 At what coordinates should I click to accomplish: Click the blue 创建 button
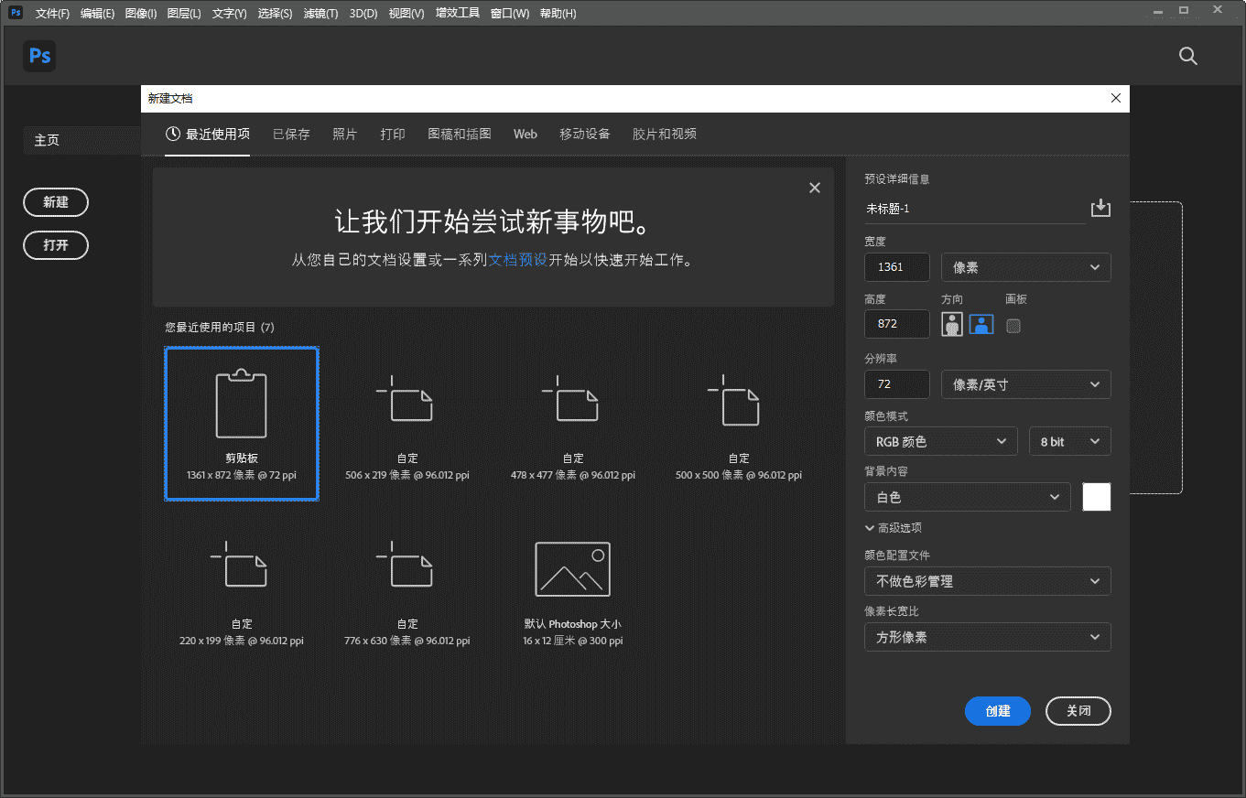point(997,711)
